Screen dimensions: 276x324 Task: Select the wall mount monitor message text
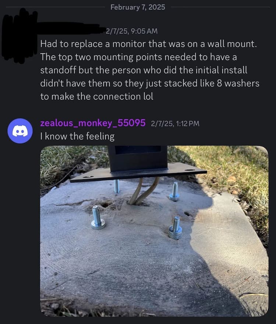pos(149,70)
